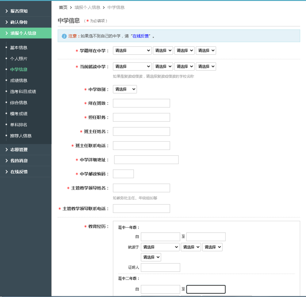Click the blue info icon in notice
Viewport: 306px width, 297px height.
[x=64, y=36]
